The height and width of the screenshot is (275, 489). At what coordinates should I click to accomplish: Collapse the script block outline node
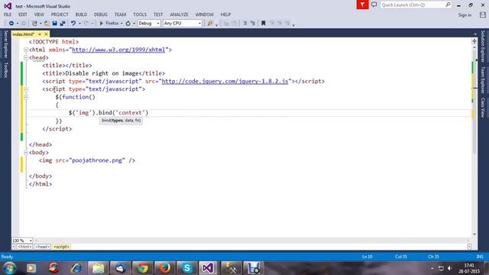coord(26,89)
